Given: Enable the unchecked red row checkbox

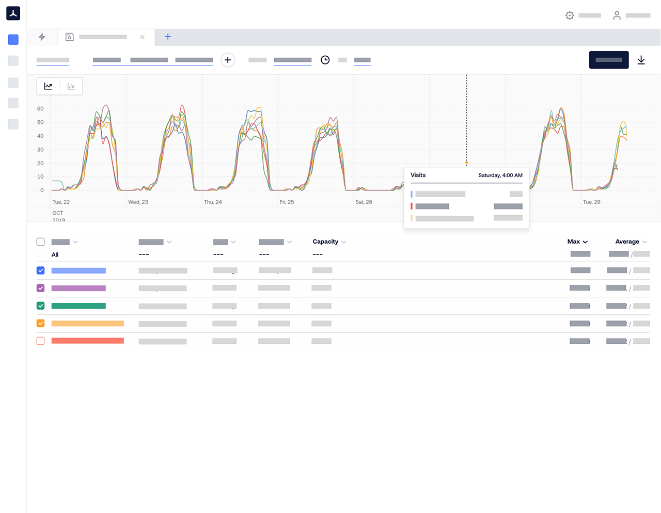Looking at the screenshot, I should 41,341.
